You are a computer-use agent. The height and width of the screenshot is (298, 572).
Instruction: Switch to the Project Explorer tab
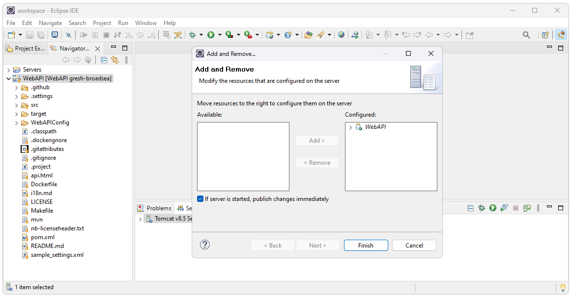[26, 49]
